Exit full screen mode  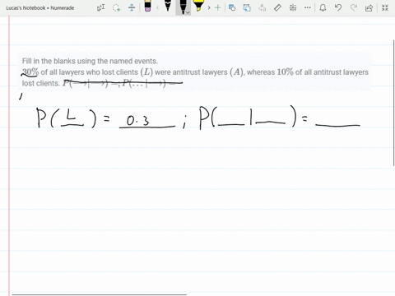[x=385, y=7]
